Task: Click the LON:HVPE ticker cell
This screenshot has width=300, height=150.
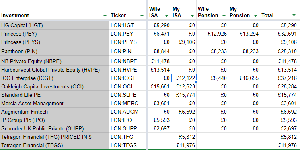Action: pos(127,70)
